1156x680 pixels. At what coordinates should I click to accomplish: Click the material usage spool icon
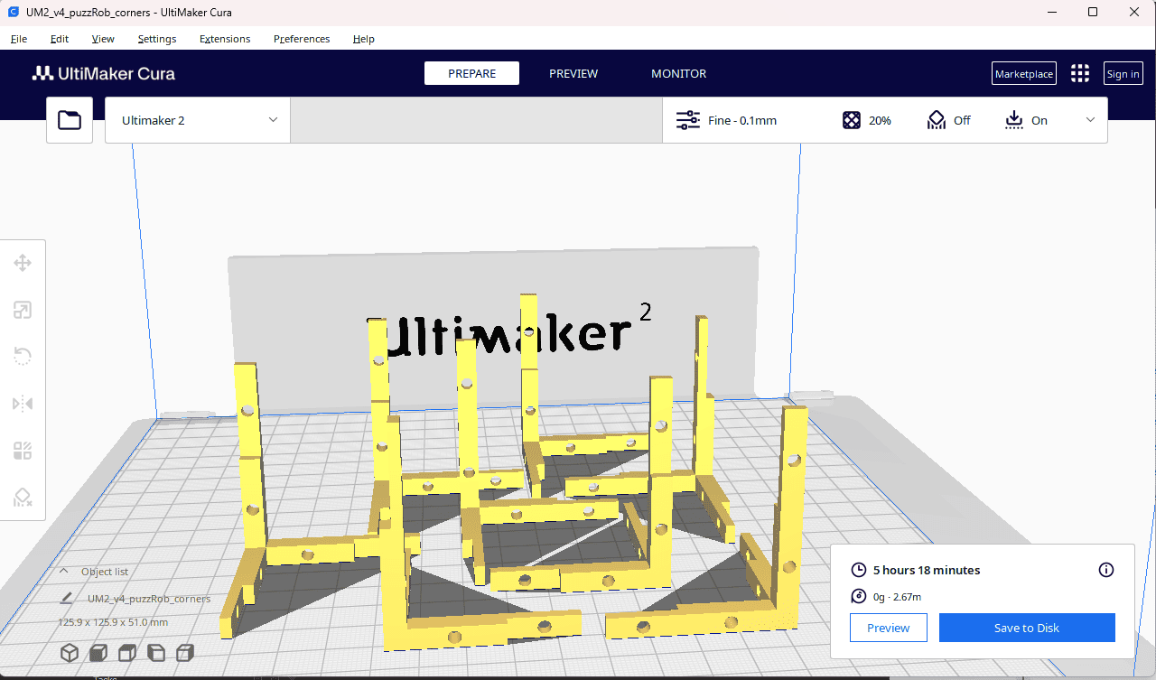click(859, 597)
